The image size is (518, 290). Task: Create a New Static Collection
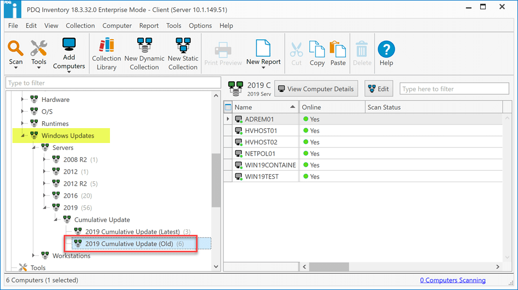(183, 54)
